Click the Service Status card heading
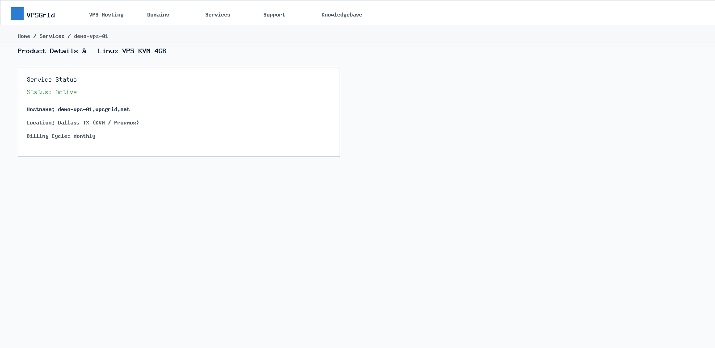715x348 pixels. pos(52,79)
